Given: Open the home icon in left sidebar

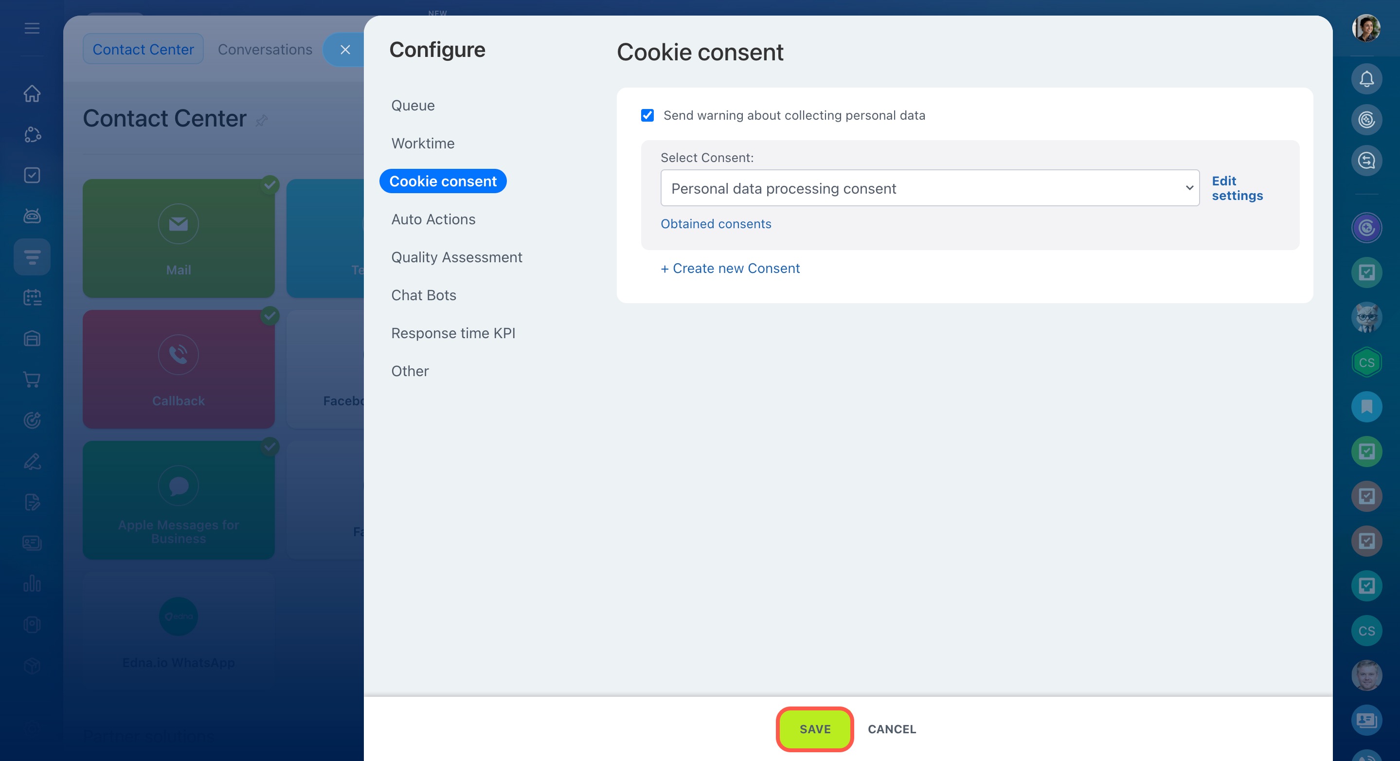Looking at the screenshot, I should pyautogui.click(x=32, y=93).
